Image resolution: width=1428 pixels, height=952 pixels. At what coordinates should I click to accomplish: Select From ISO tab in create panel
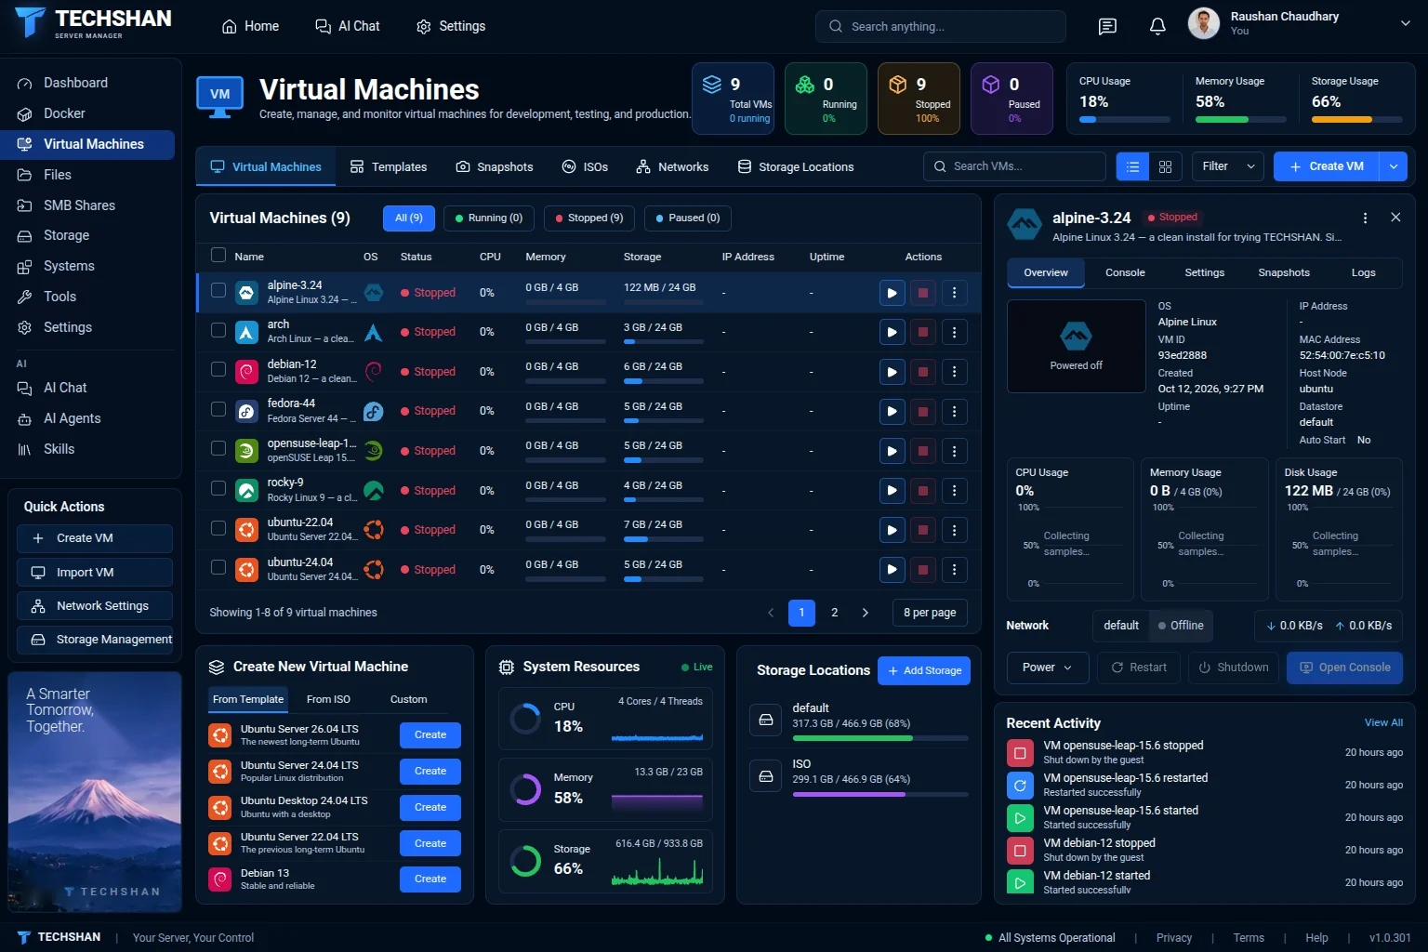328,699
